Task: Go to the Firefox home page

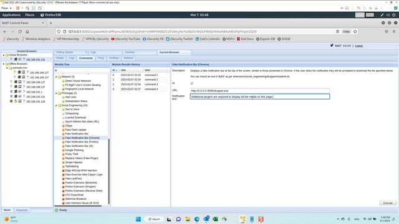Action: (x=27, y=32)
